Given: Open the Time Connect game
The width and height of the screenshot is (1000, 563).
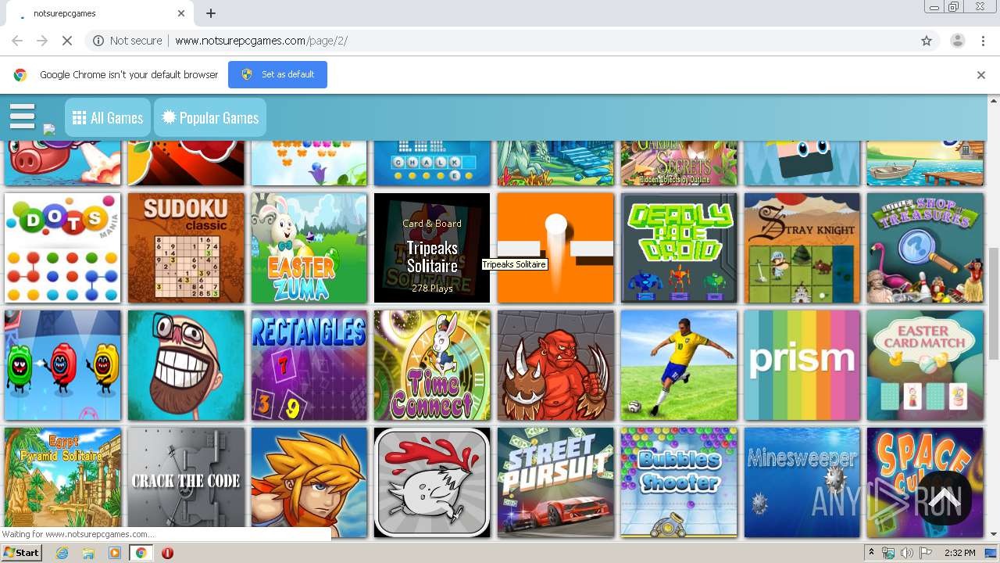Looking at the screenshot, I should tap(432, 365).
